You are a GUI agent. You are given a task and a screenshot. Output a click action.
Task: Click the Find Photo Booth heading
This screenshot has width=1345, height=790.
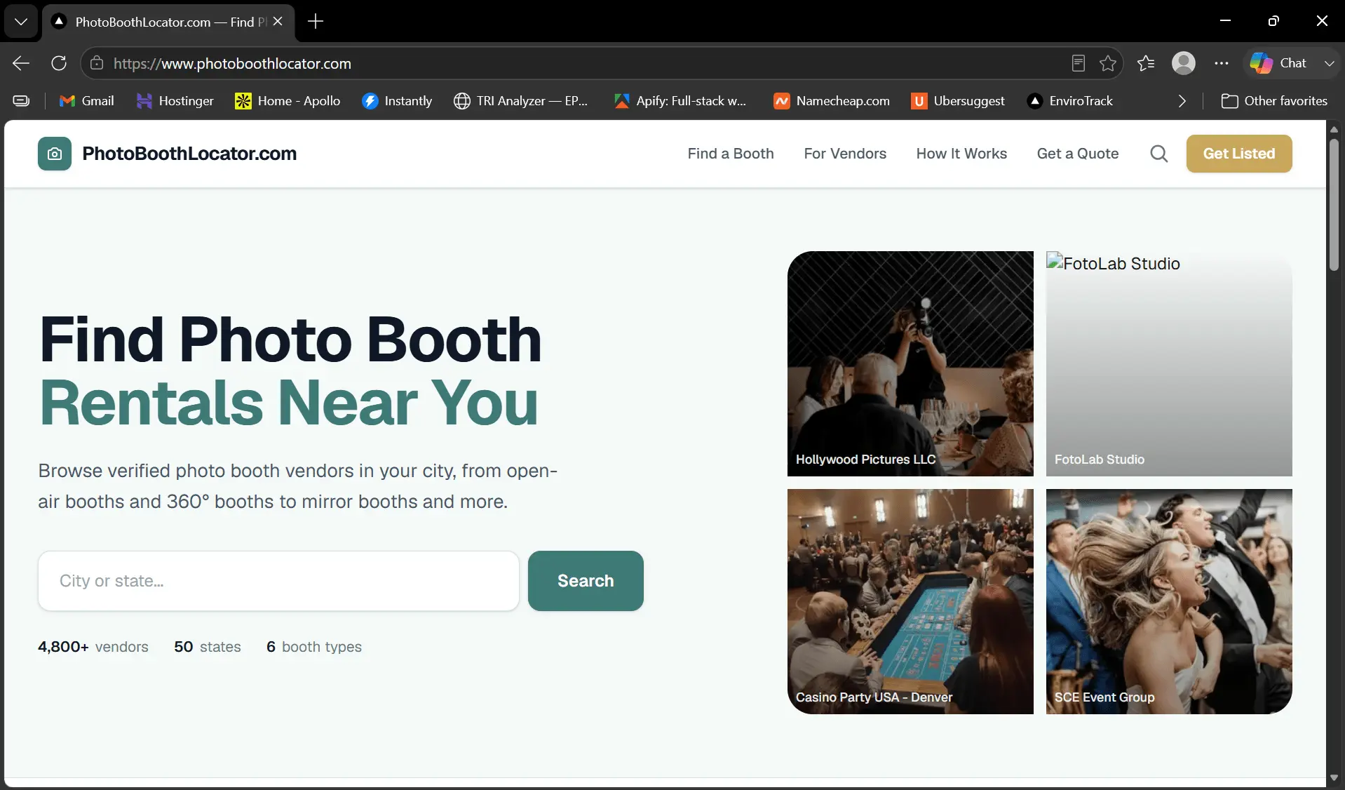(290, 340)
